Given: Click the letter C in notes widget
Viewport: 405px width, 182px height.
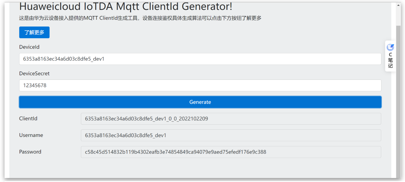Looking at the screenshot, I should coord(390,55).
